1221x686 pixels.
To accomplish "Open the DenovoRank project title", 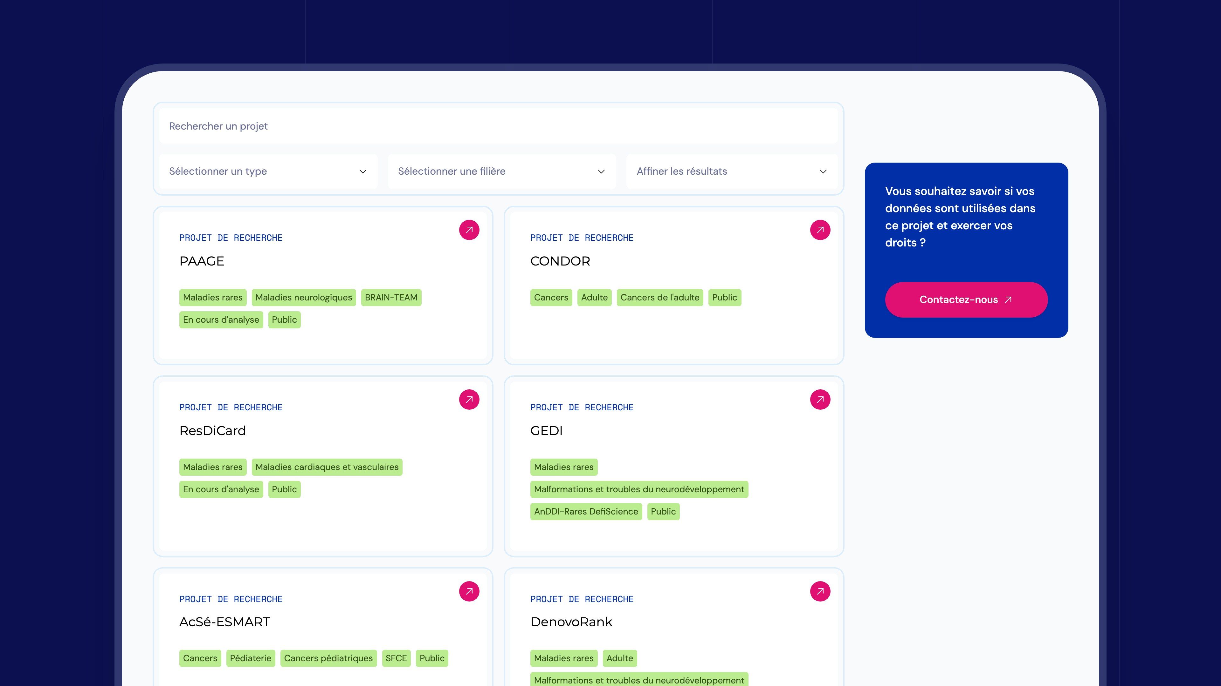I will point(571,622).
